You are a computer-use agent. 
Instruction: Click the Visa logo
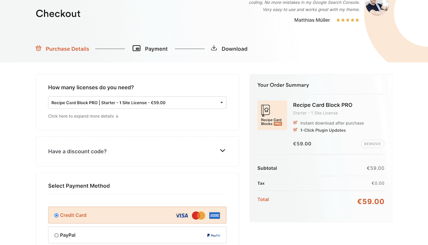pyautogui.click(x=182, y=215)
